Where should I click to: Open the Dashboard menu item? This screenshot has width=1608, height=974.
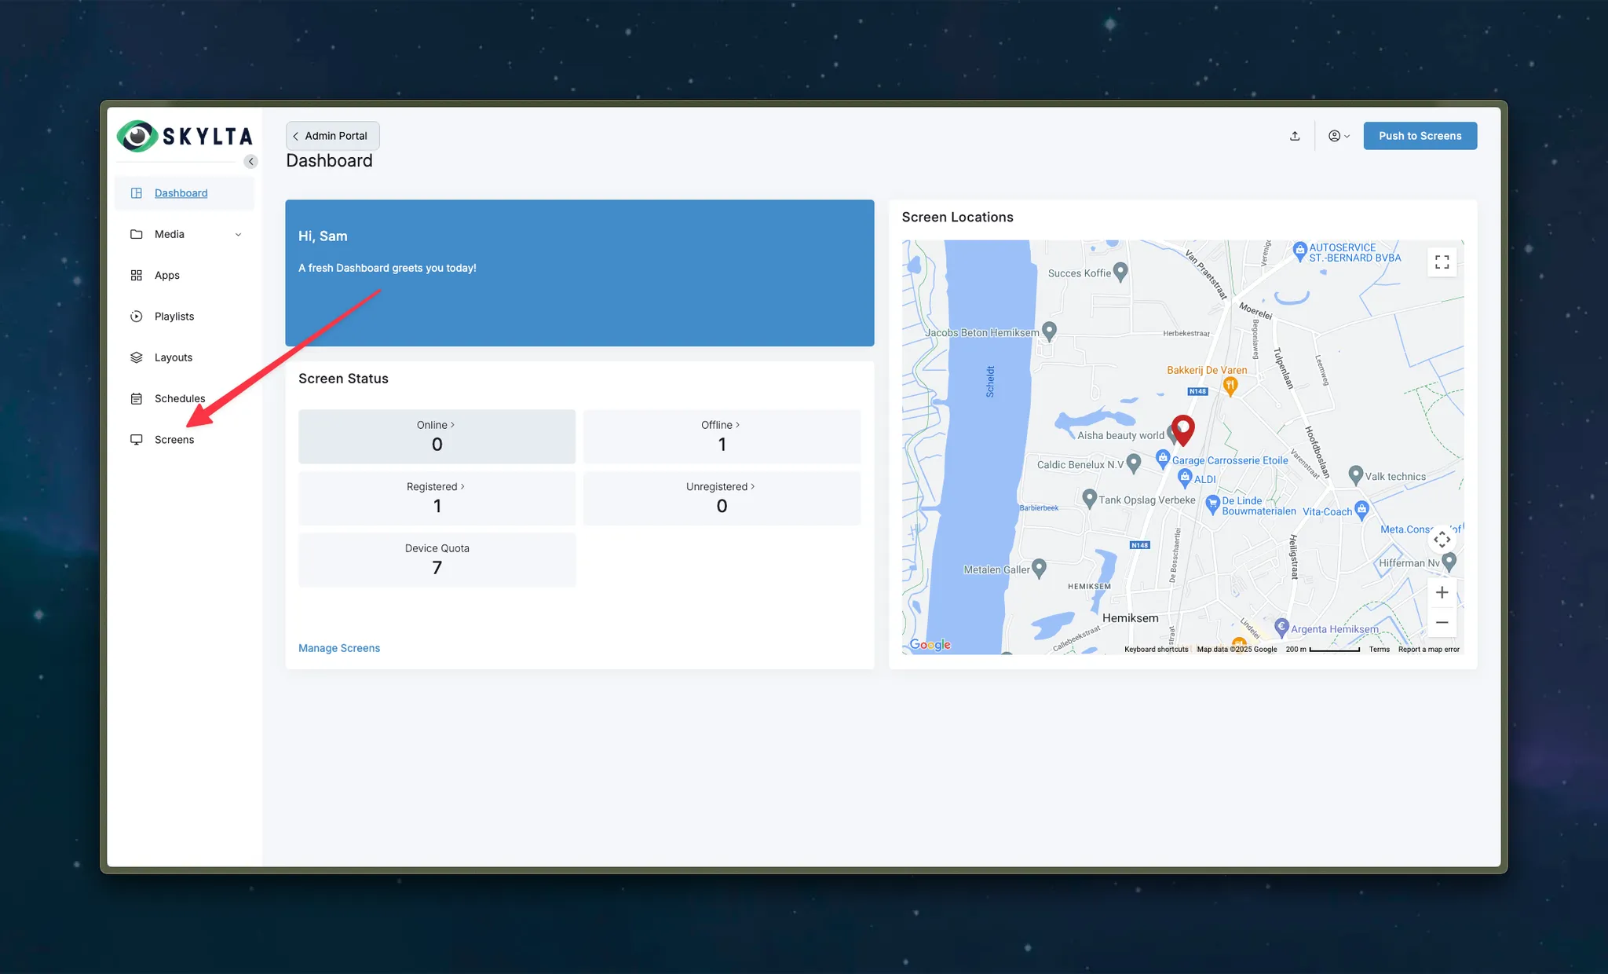185,193
